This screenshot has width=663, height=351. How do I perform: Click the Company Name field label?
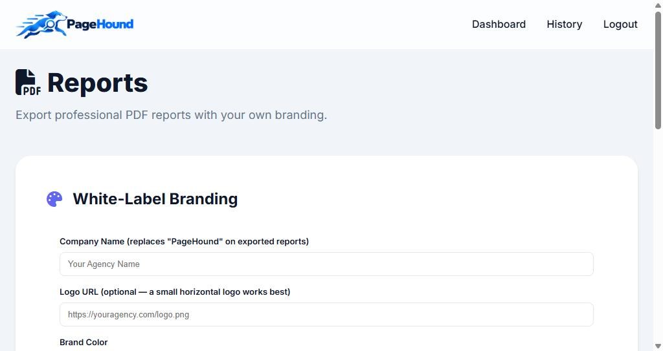click(184, 241)
